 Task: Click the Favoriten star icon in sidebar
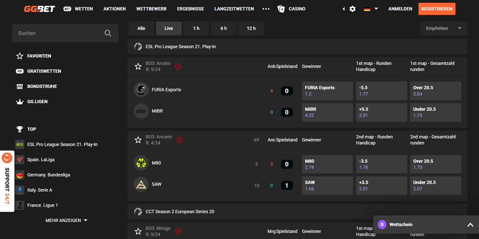20,56
